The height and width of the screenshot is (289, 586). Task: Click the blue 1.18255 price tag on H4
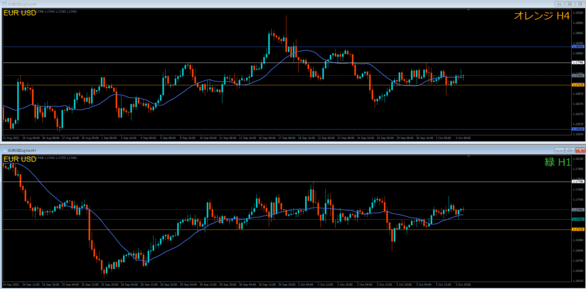coord(577,47)
